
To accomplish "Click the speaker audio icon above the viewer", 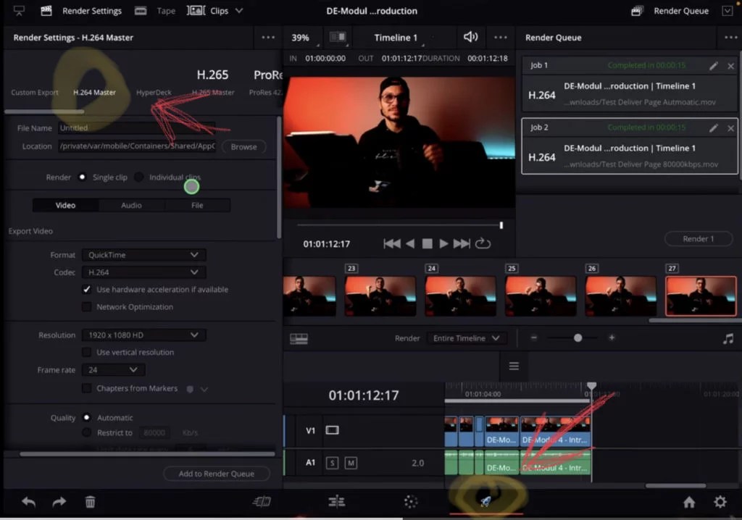I will point(470,37).
